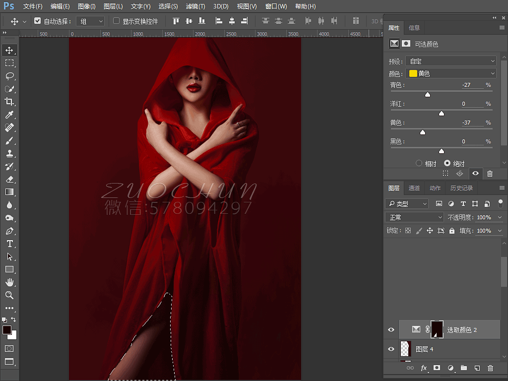Swap foreground and background colors
This screenshot has width=508, height=381.
[x=13, y=319]
